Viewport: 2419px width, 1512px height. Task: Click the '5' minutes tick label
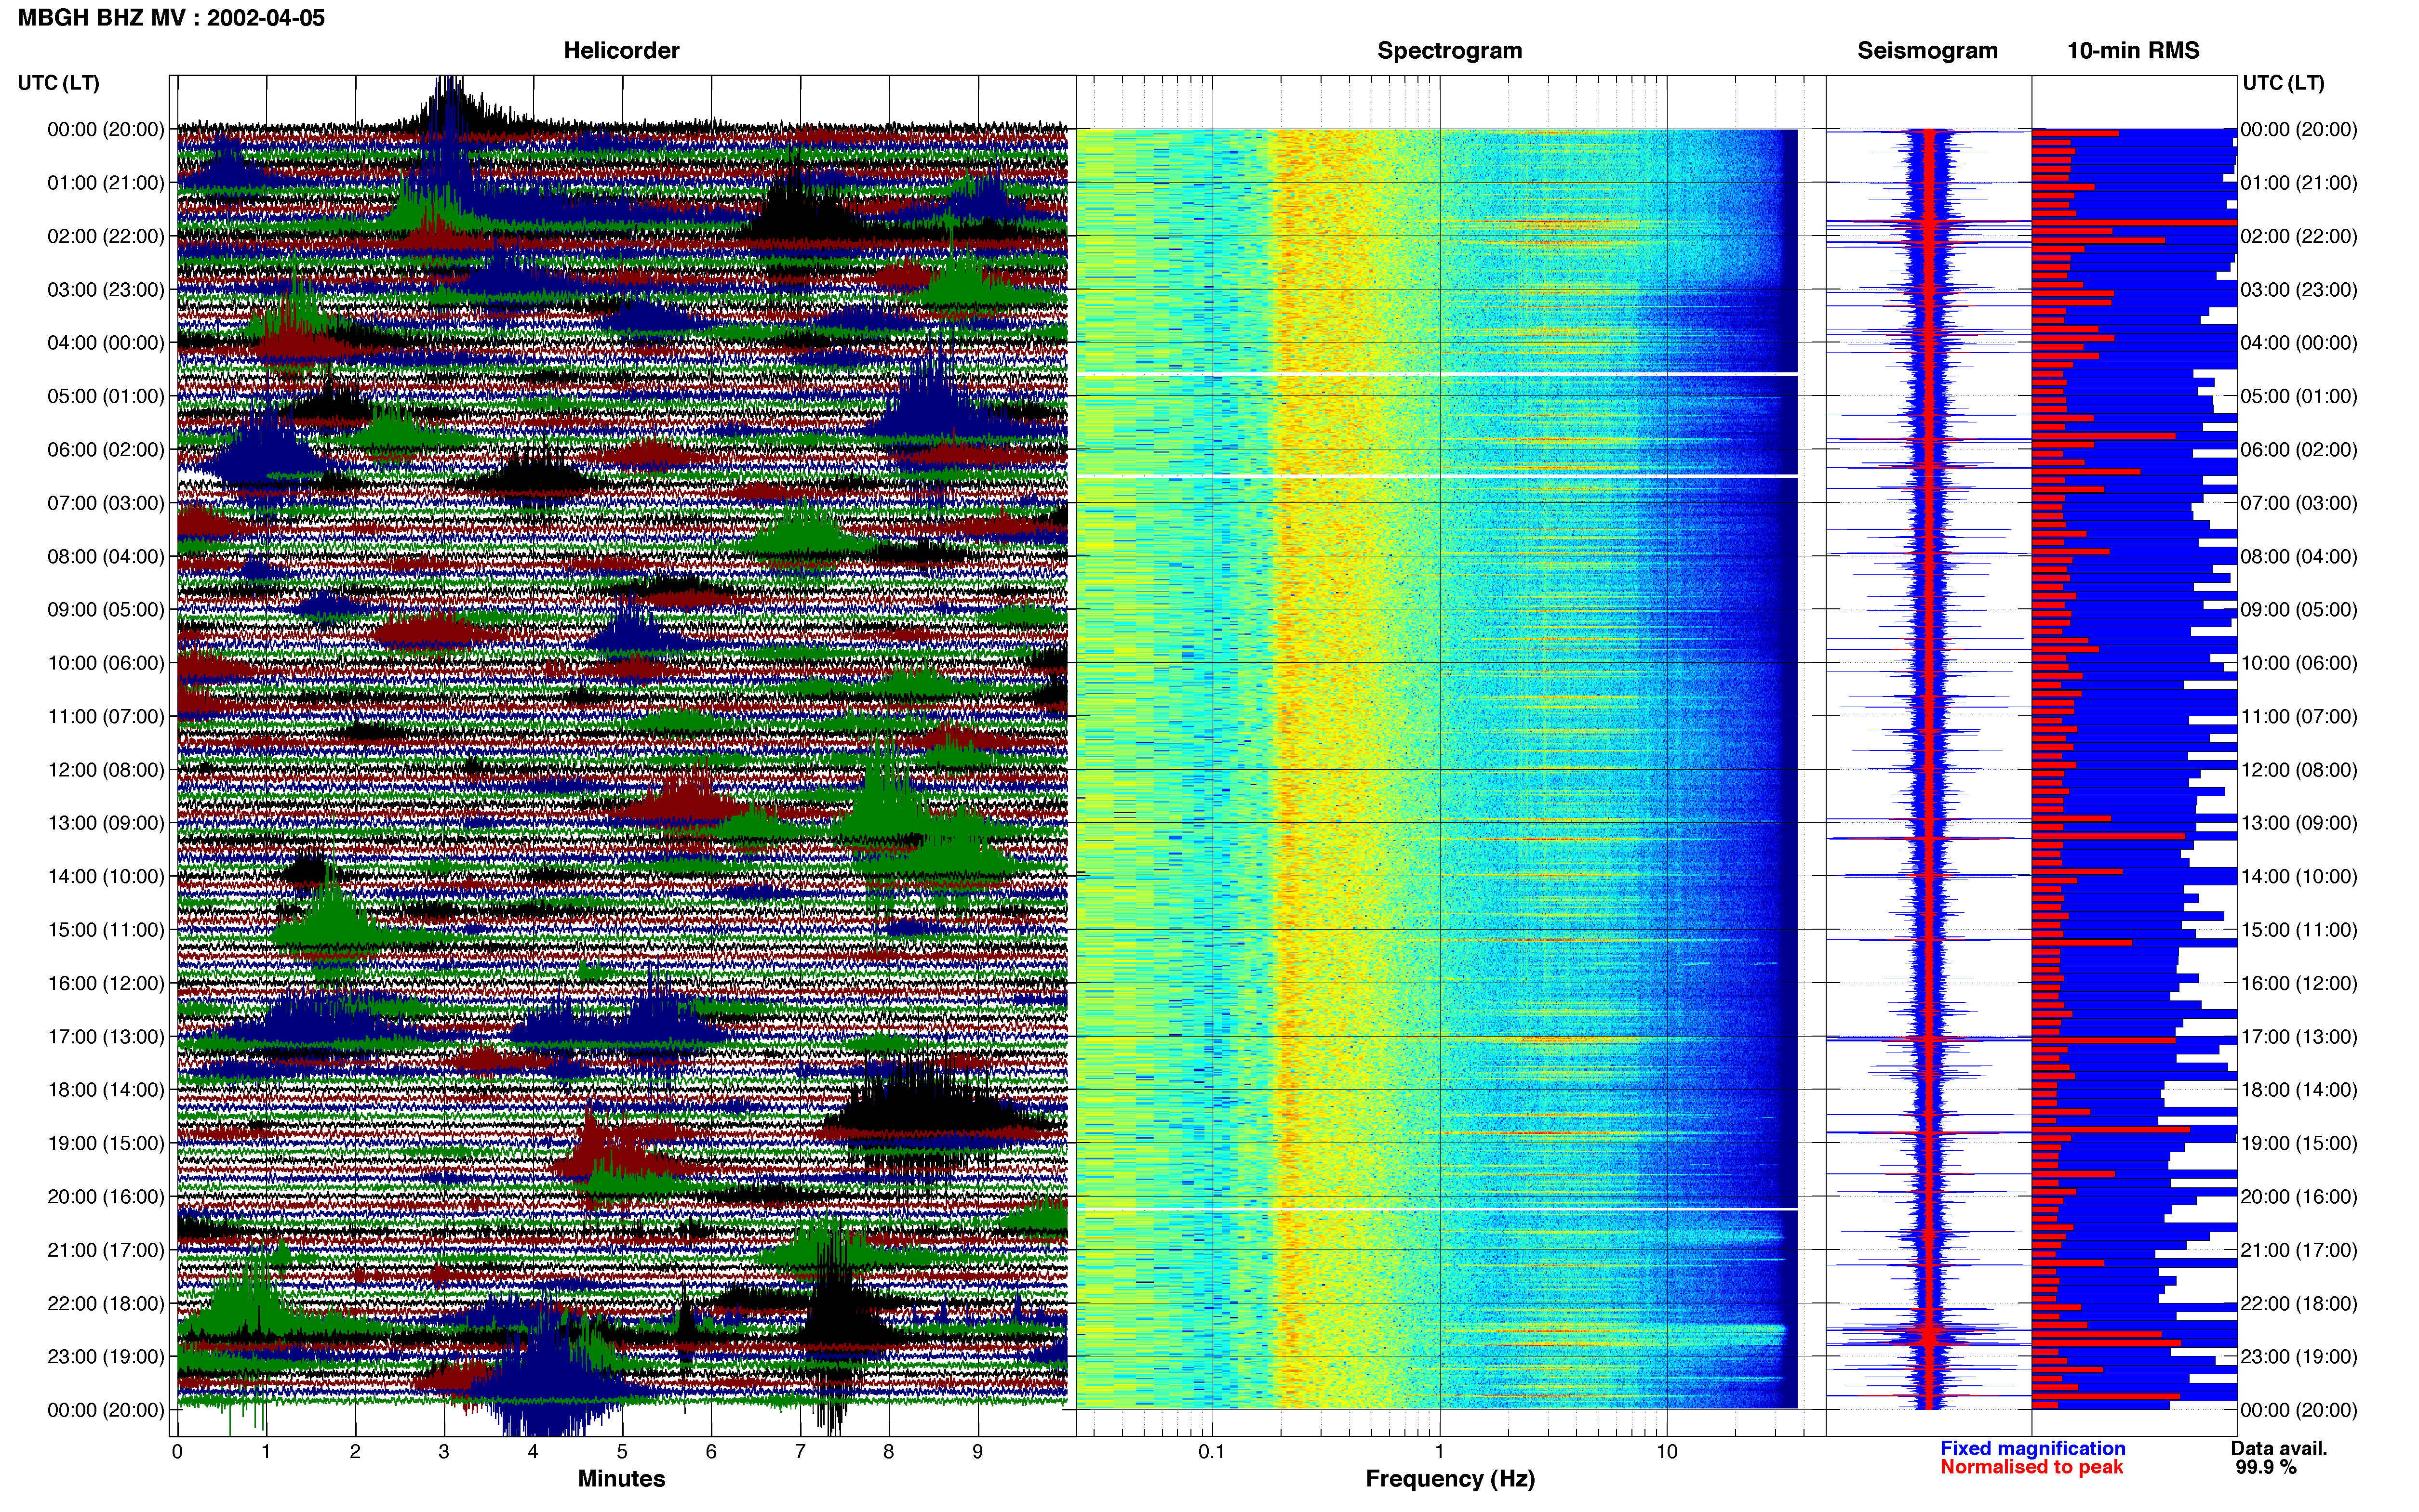pos(622,1452)
